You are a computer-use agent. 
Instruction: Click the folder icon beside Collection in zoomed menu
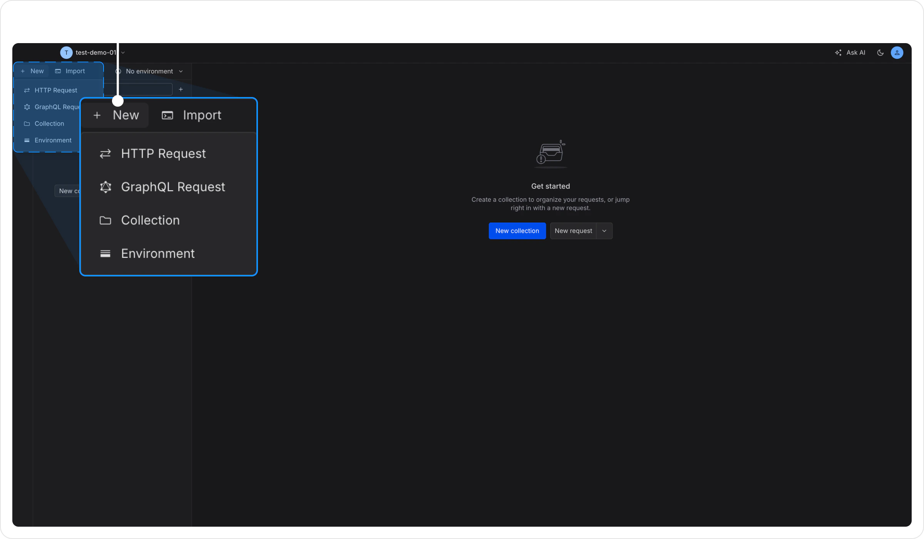tap(105, 220)
